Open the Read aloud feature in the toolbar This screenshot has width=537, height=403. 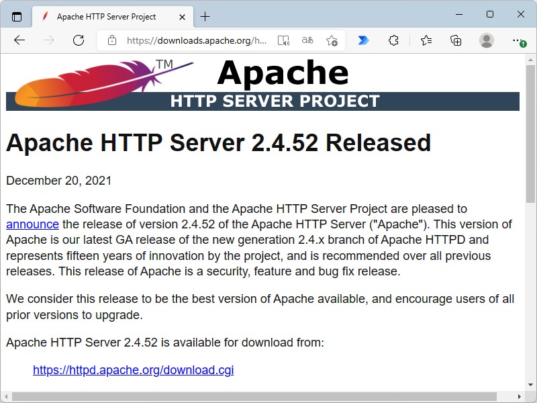[x=283, y=40]
